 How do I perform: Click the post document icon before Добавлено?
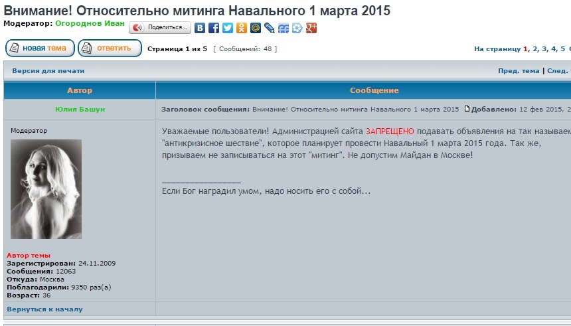pos(467,108)
